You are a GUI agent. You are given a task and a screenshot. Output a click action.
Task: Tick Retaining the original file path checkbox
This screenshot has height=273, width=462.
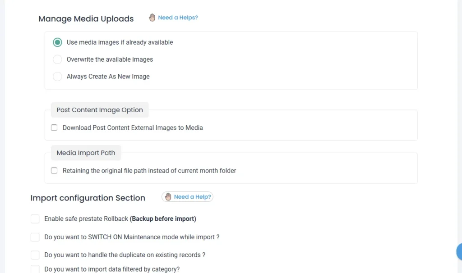[x=54, y=171]
